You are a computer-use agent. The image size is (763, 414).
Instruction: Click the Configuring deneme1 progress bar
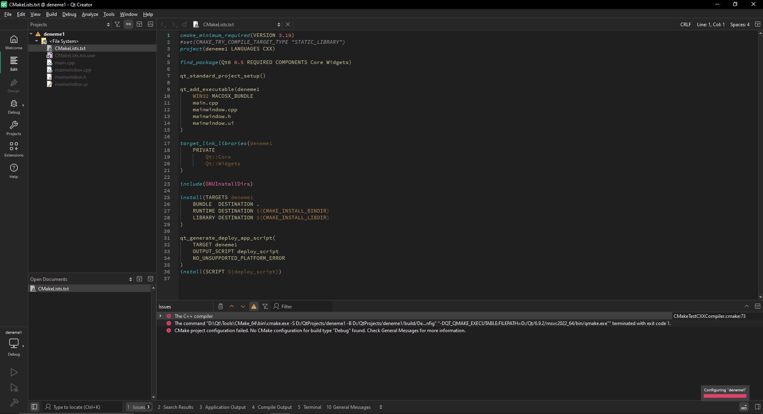tap(725, 396)
